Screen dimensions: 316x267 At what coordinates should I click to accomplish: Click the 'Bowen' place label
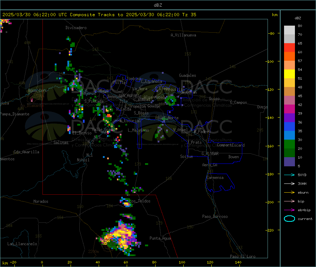point(233,157)
